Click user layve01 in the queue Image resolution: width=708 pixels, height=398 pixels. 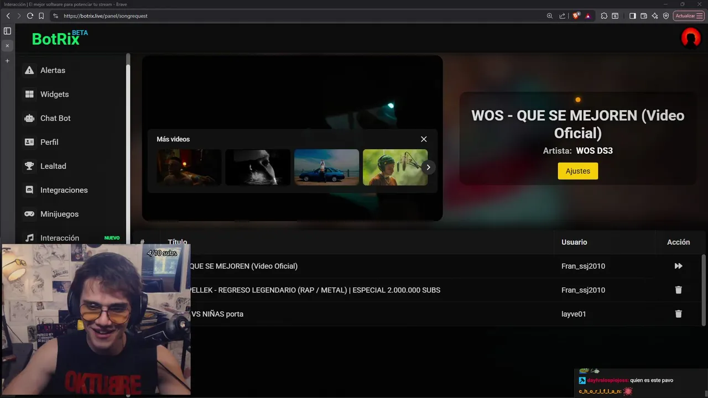pos(574,314)
